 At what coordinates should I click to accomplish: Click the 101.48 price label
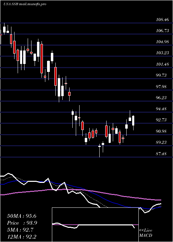tap(162, 64)
